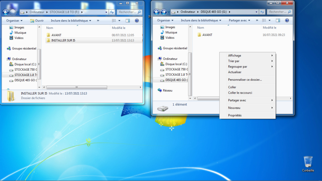The height and width of the screenshot is (181, 322).
Task: Click Ouvrir button in left window toolbar
Action: point(37,20)
